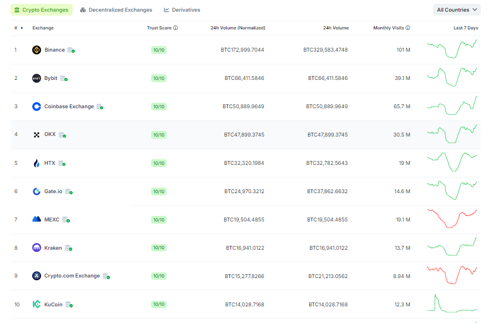The image size is (487, 323).
Task: Open the KuCoin exchange link
Action: click(53, 304)
